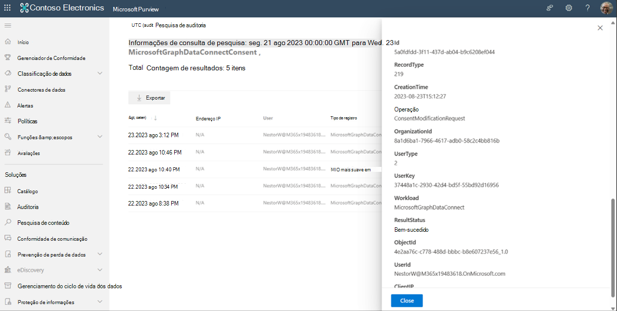The height and width of the screenshot is (311, 617).
Task: Click the Políticas sliders icon
Action: click(x=7, y=121)
